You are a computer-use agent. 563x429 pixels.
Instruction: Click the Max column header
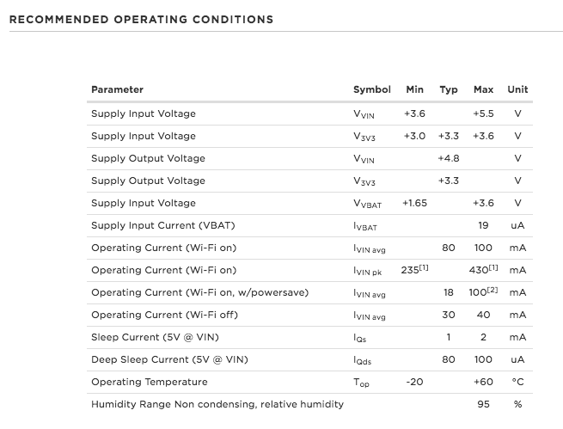tap(483, 89)
